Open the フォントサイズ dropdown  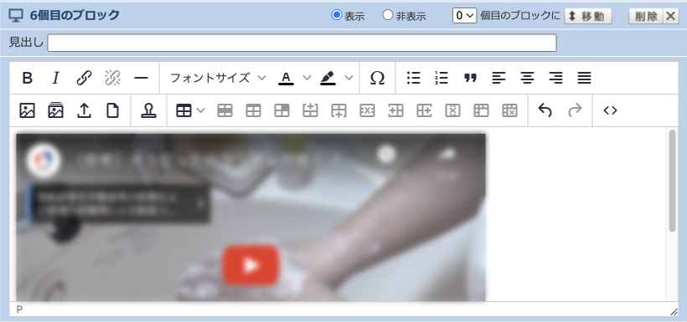pyautogui.click(x=218, y=79)
